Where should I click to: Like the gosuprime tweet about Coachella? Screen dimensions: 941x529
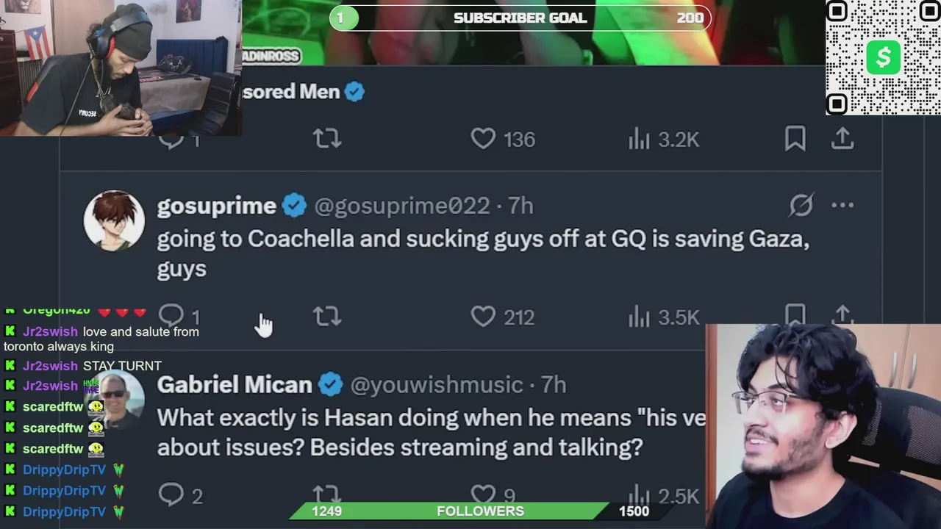click(x=483, y=317)
